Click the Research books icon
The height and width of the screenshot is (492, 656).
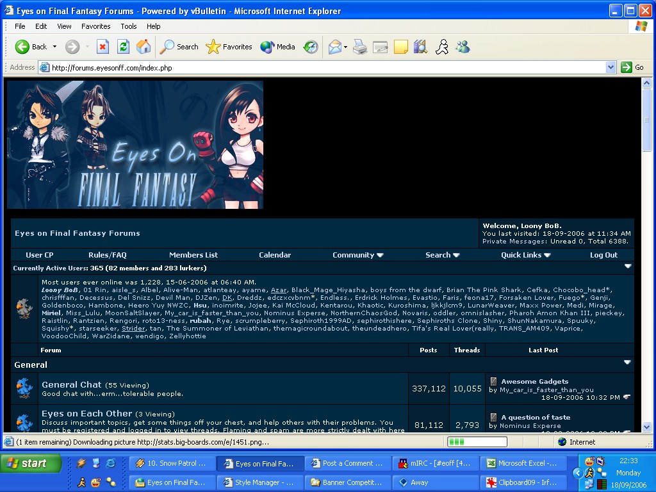(420, 47)
